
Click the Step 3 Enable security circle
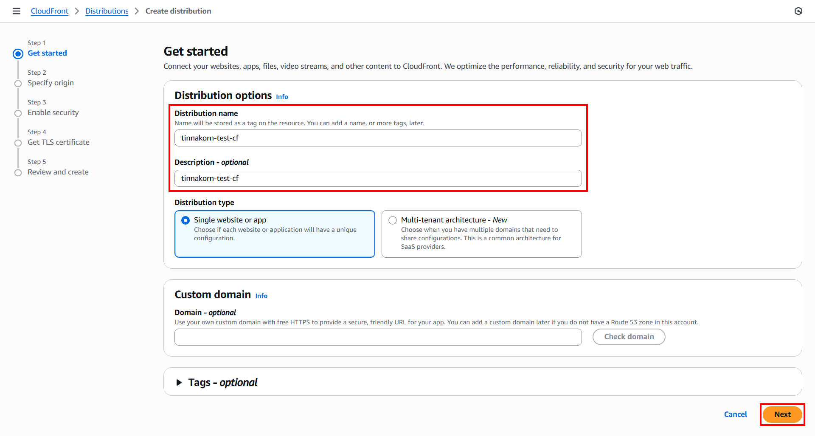[x=18, y=113]
